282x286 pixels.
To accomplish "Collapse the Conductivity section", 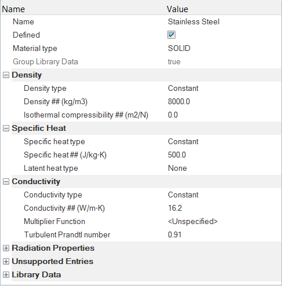I will [x=6, y=182].
